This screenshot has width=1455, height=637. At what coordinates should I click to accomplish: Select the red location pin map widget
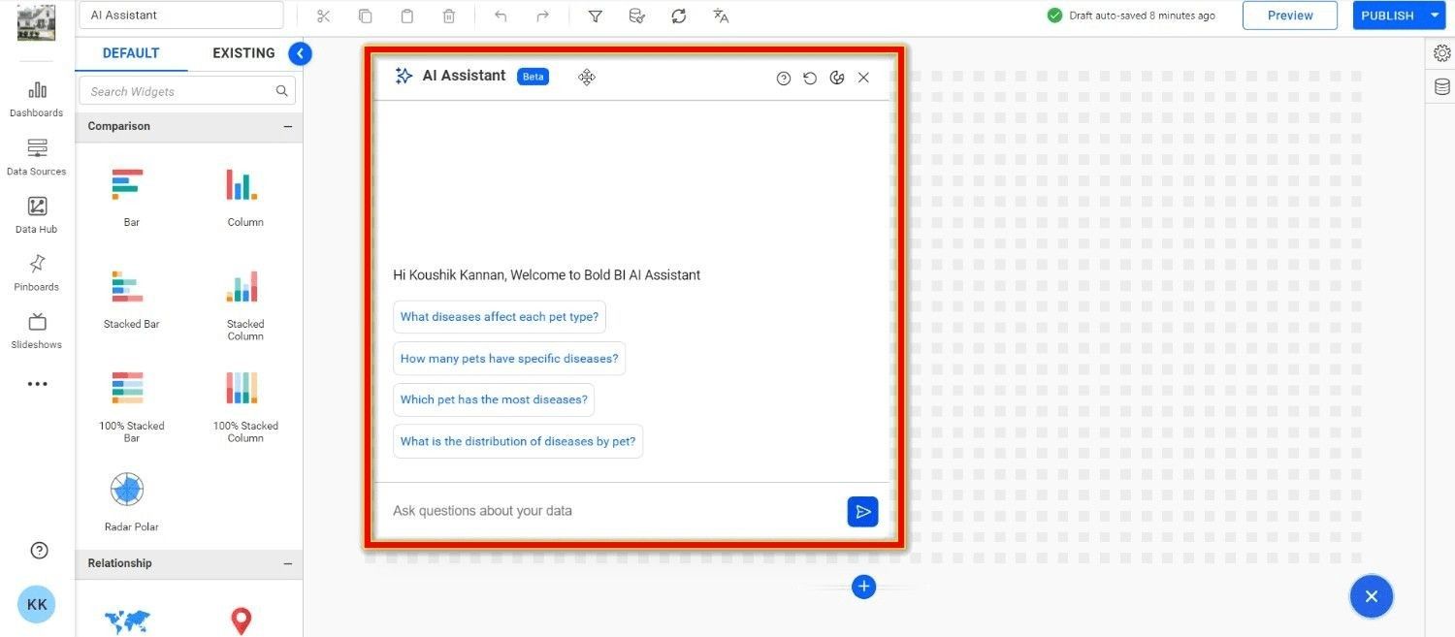pyautogui.click(x=242, y=621)
